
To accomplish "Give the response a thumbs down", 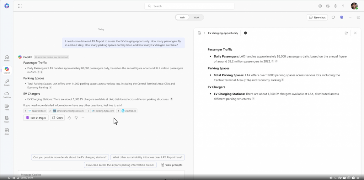I will 76,118.
